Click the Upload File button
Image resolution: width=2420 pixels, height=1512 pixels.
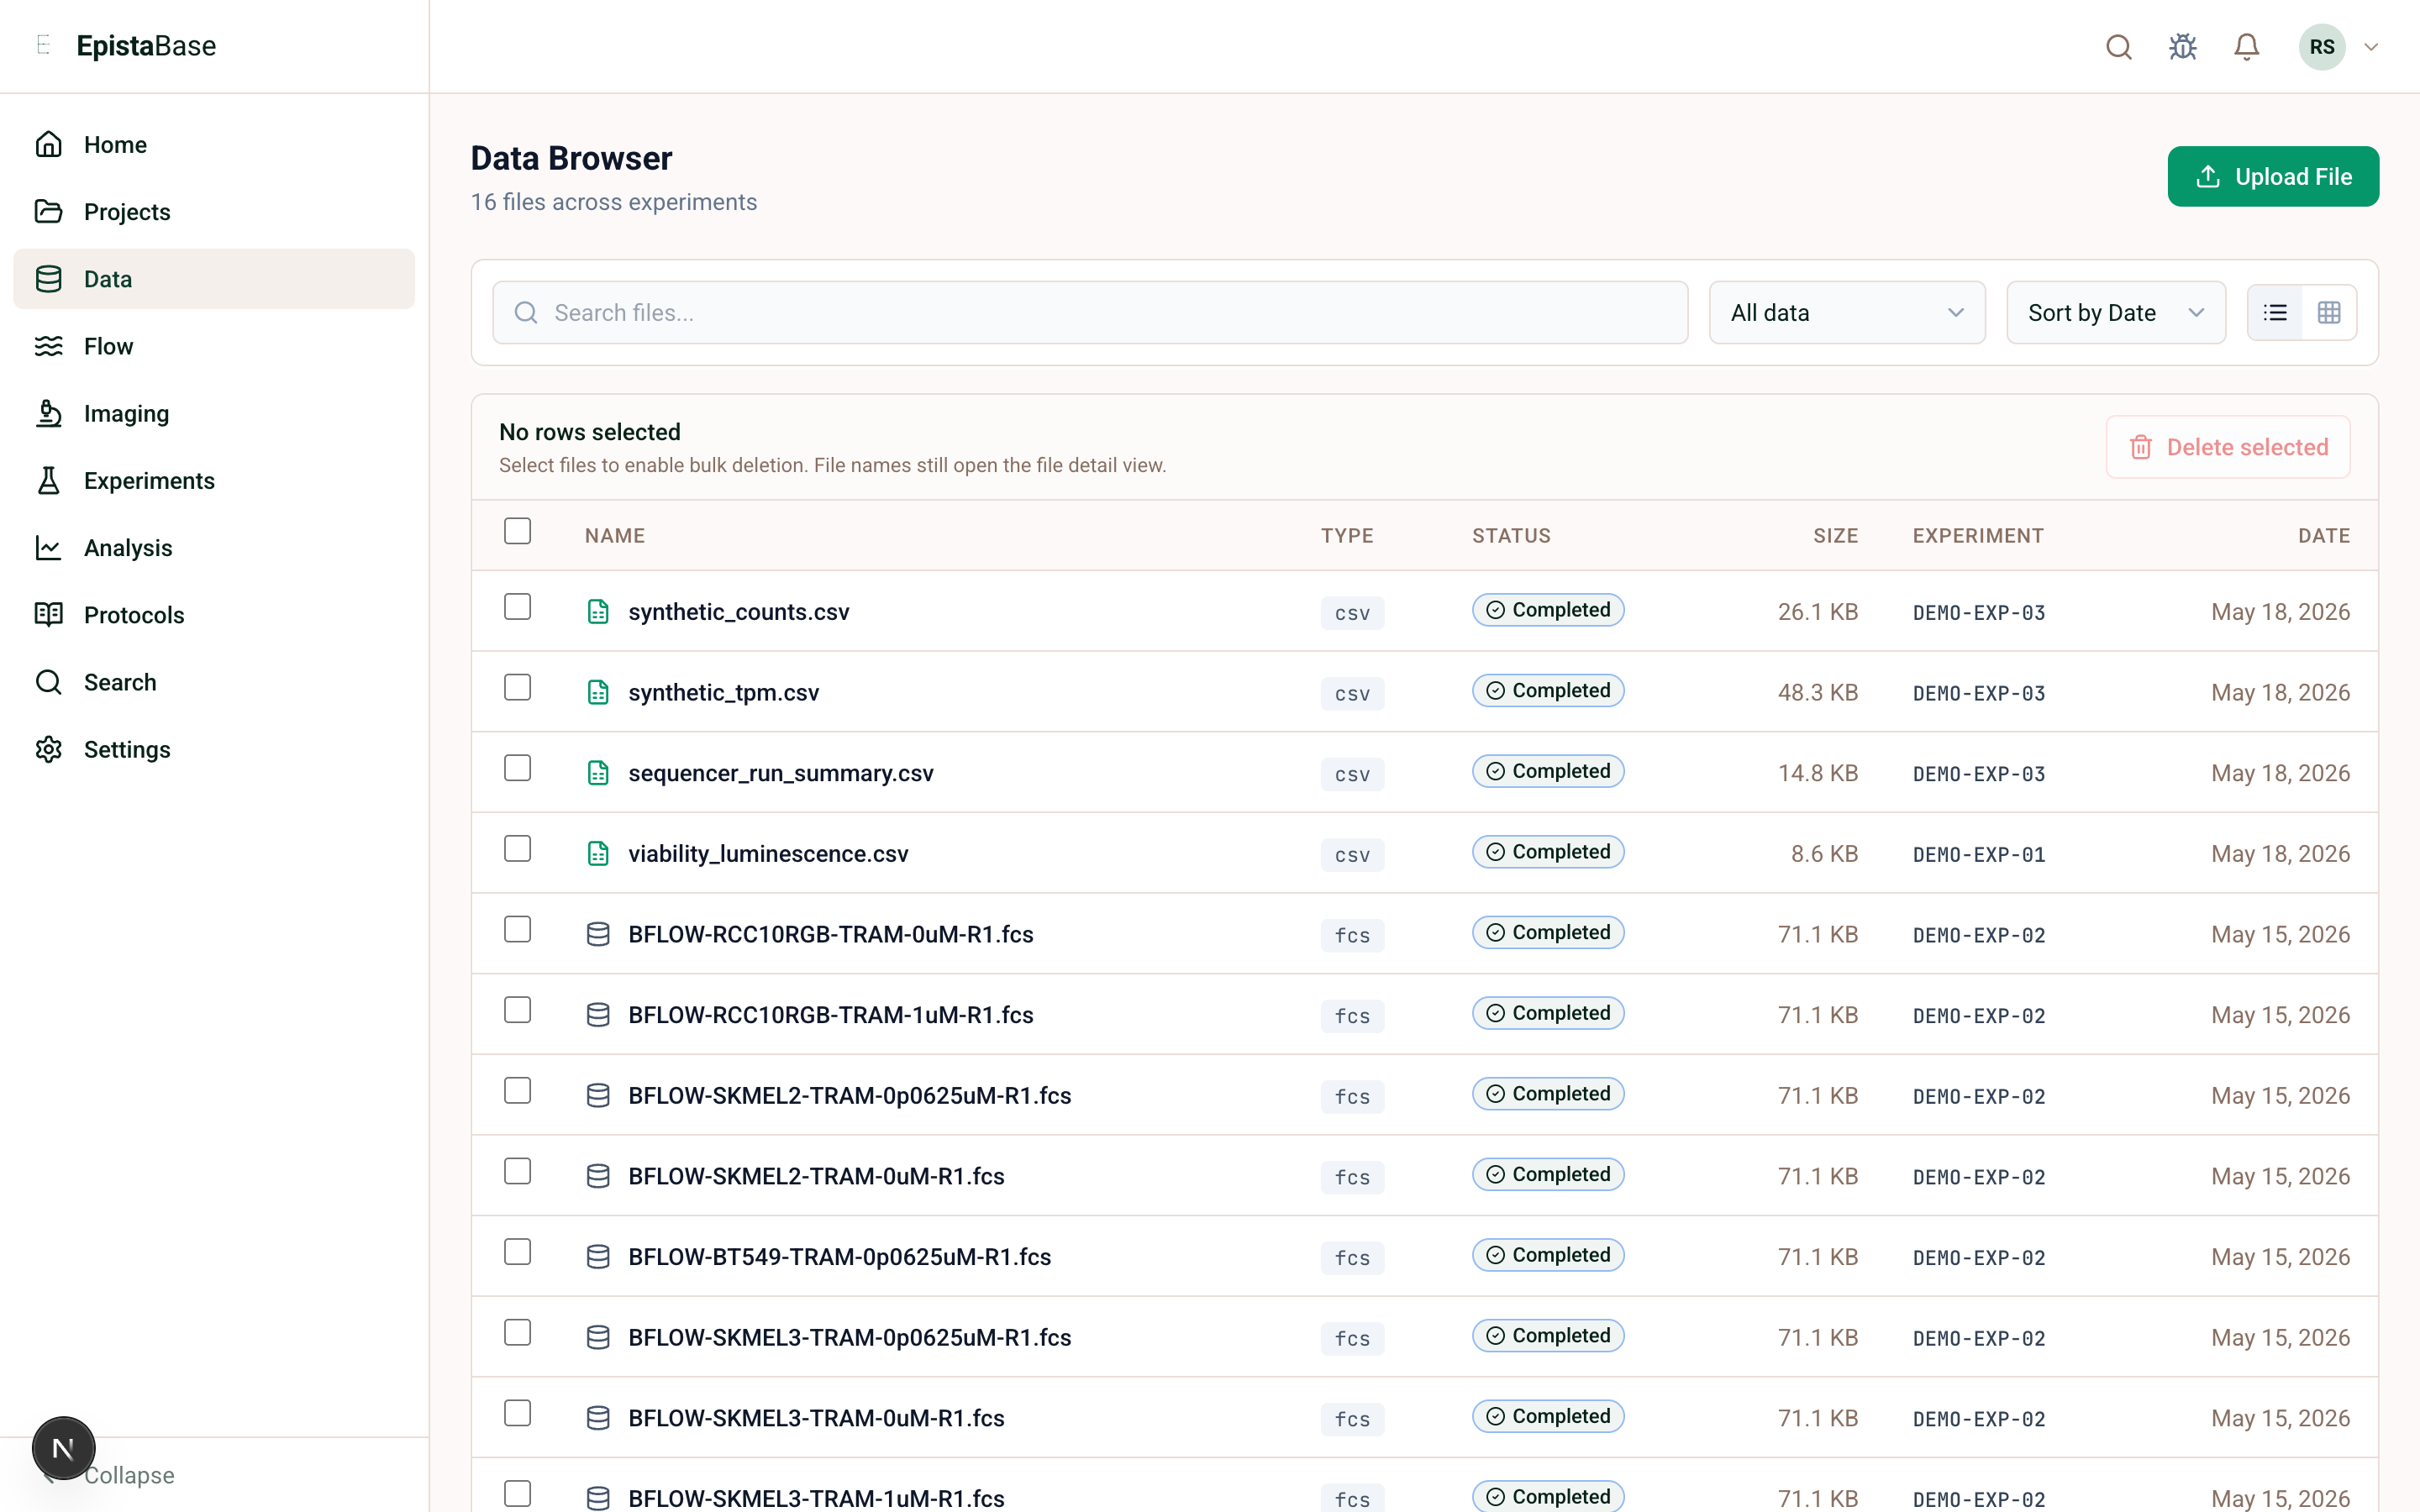[x=2272, y=177]
